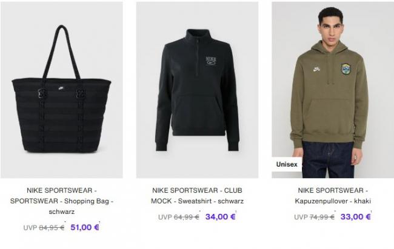This screenshot has width=394, height=249.
Task: Open the black Nike shopping bag image
Action: click(x=62, y=90)
